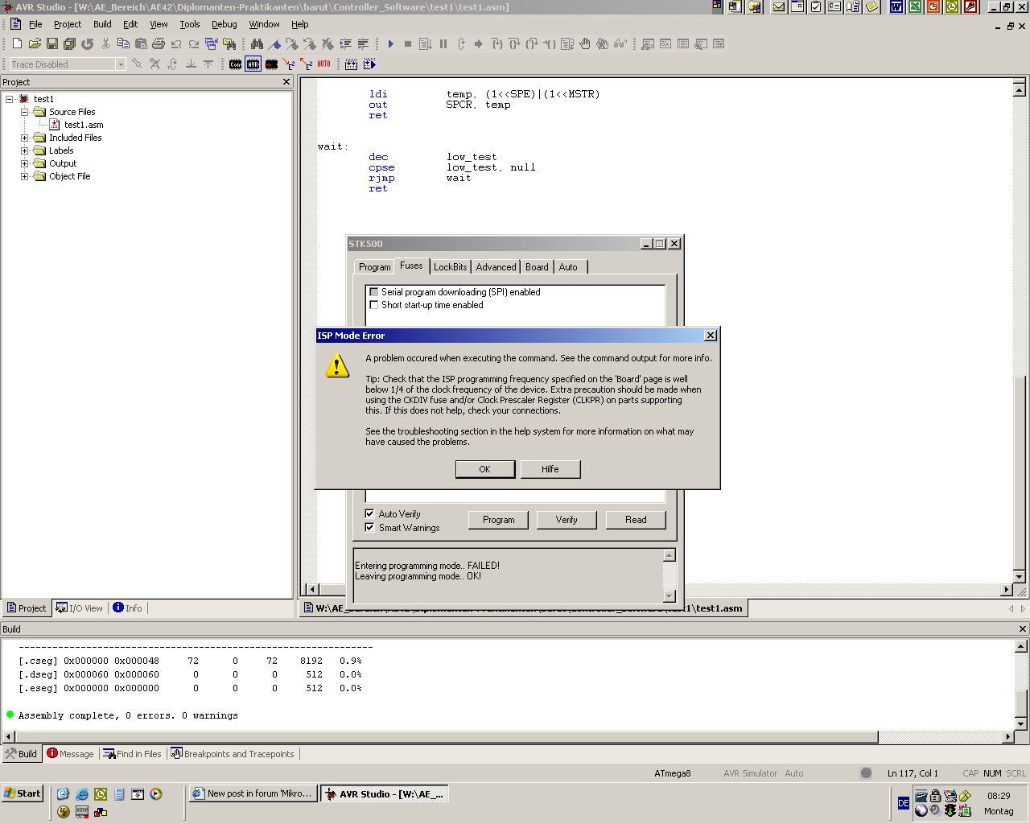Open Microsoft Word from Office shortcut bar

pos(896,7)
